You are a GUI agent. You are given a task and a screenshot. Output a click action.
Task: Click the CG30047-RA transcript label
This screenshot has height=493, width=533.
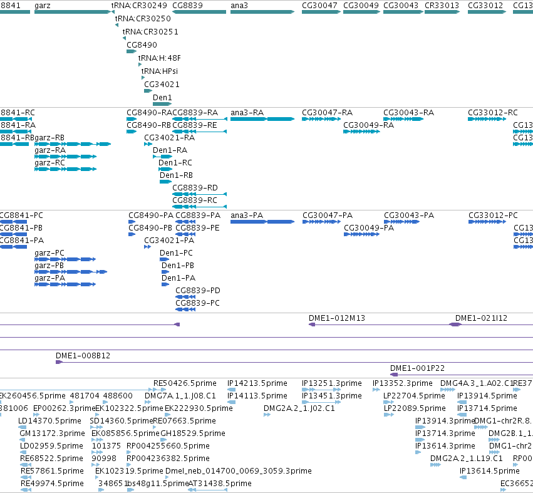[328, 113]
